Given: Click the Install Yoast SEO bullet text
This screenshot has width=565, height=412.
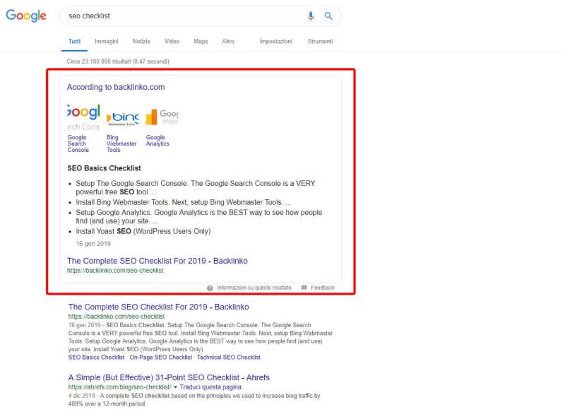Looking at the screenshot, I should coord(143,231).
